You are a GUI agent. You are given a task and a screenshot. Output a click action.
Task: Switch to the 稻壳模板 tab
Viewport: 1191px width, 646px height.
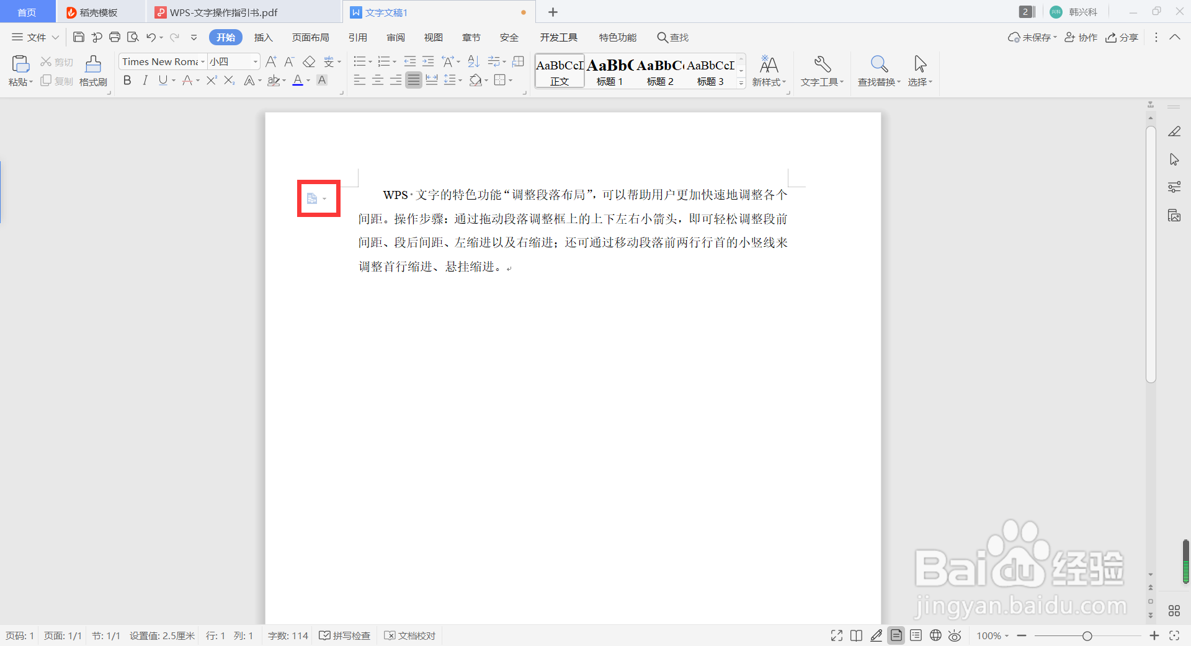tap(98, 12)
